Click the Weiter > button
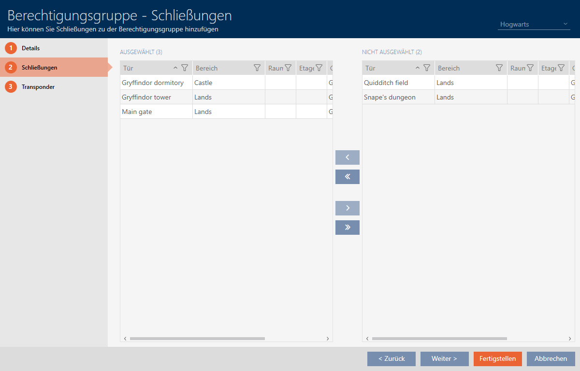This screenshot has height=371, width=580. 444,359
